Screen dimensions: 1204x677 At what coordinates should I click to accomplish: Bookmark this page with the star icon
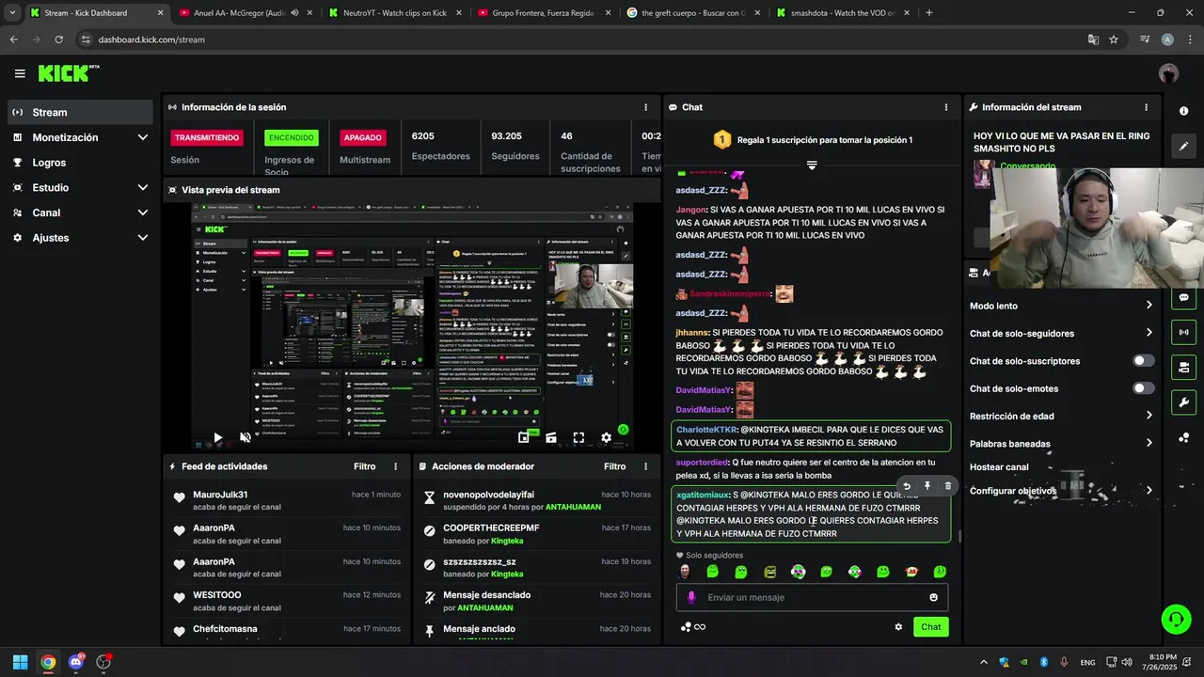coord(1114,39)
